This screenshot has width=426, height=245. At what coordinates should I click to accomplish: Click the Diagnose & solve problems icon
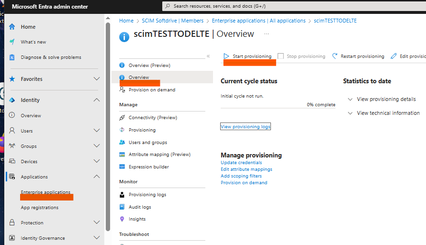tap(12, 57)
